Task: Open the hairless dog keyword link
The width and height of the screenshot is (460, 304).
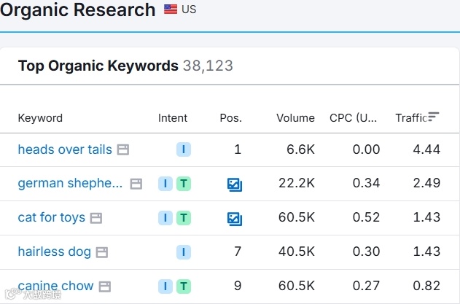Action: click(x=54, y=252)
